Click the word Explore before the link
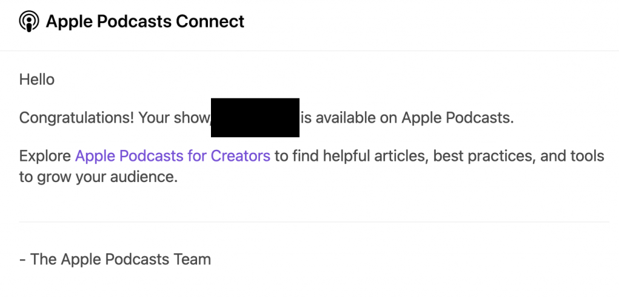619x298 pixels. pyautogui.click(x=45, y=156)
